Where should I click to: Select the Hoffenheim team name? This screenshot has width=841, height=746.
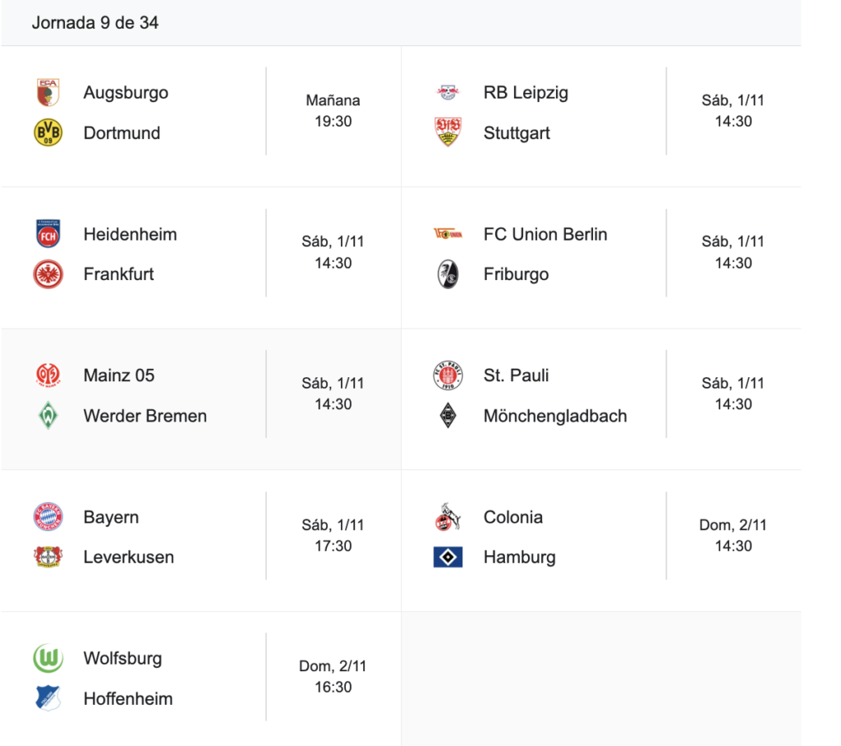[x=128, y=699]
